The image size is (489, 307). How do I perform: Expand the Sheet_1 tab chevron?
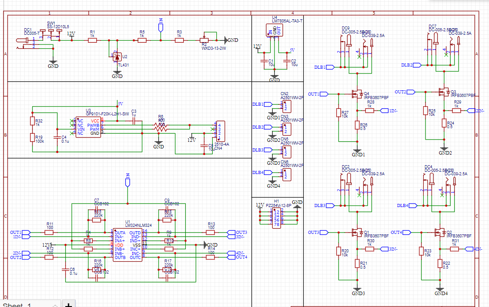point(55,305)
